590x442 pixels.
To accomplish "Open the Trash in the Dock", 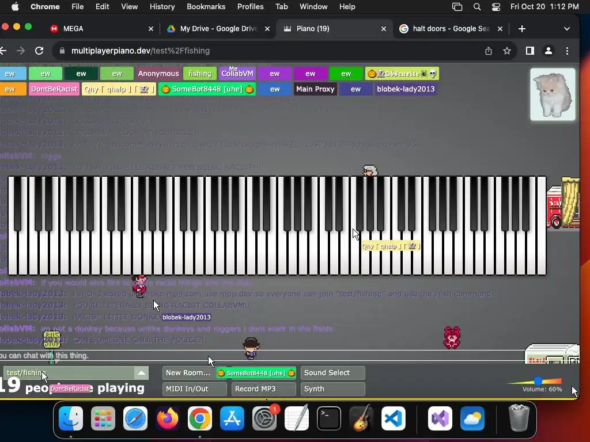I will pos(519,418).
